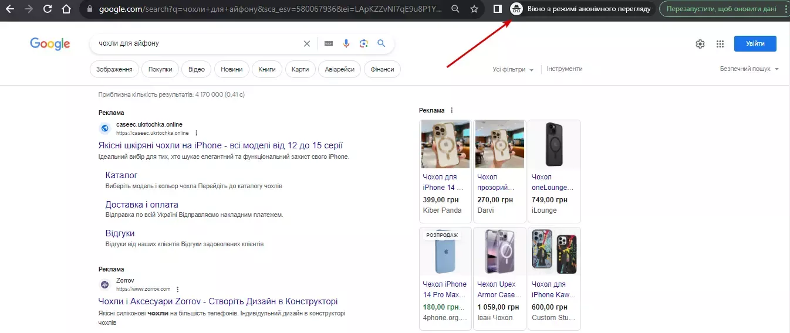Reload the page with refresh icon

click(48, 9)
